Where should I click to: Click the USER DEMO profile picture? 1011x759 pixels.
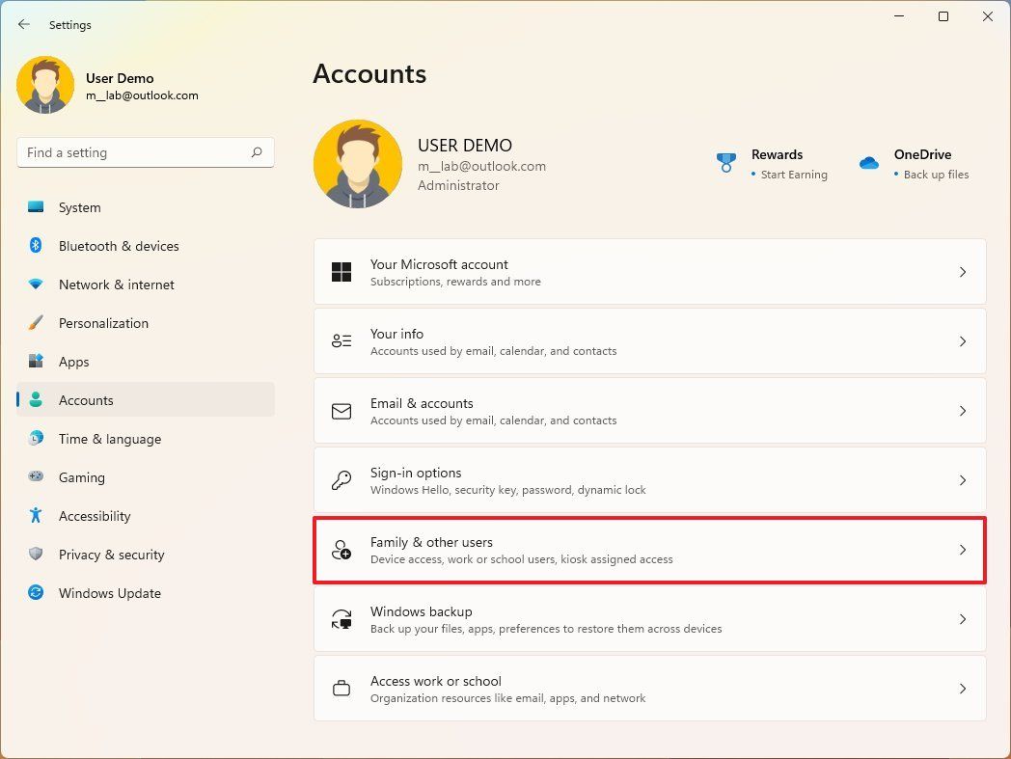click(358, 163)
